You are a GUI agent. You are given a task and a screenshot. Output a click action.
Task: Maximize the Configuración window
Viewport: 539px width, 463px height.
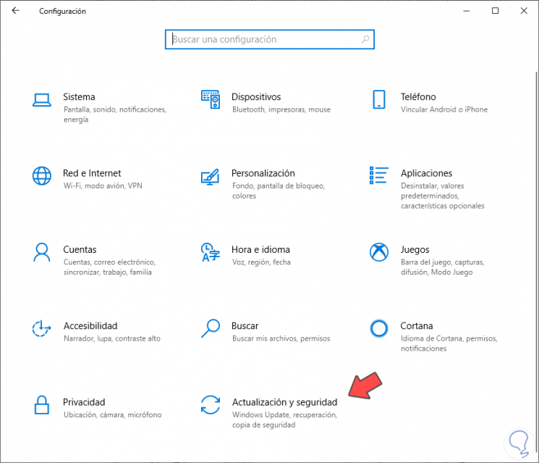495,11
